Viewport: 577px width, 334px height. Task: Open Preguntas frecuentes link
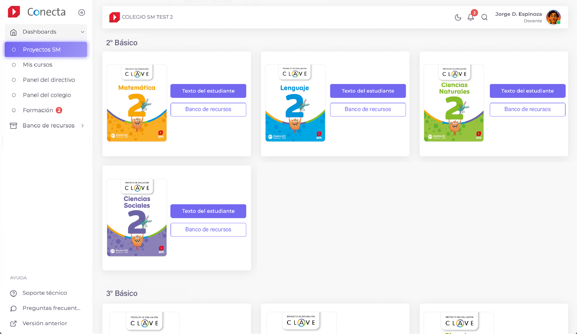click(51, 308)
